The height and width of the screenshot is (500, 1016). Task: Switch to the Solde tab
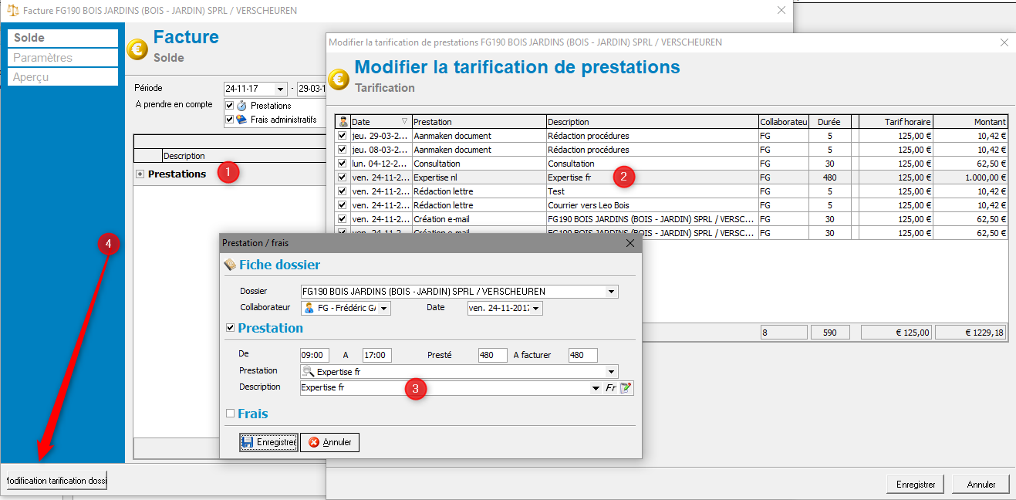[63, 38]
